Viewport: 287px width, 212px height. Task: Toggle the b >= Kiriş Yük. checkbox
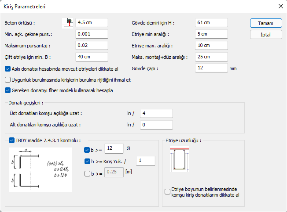[x=87, y=161]
